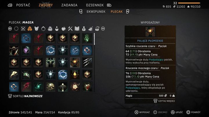Select the apple food category icon

(64, 29)
